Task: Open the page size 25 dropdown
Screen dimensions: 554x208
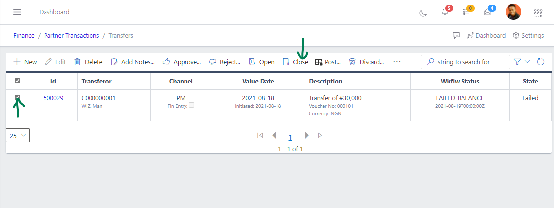Action: (18, 135)
